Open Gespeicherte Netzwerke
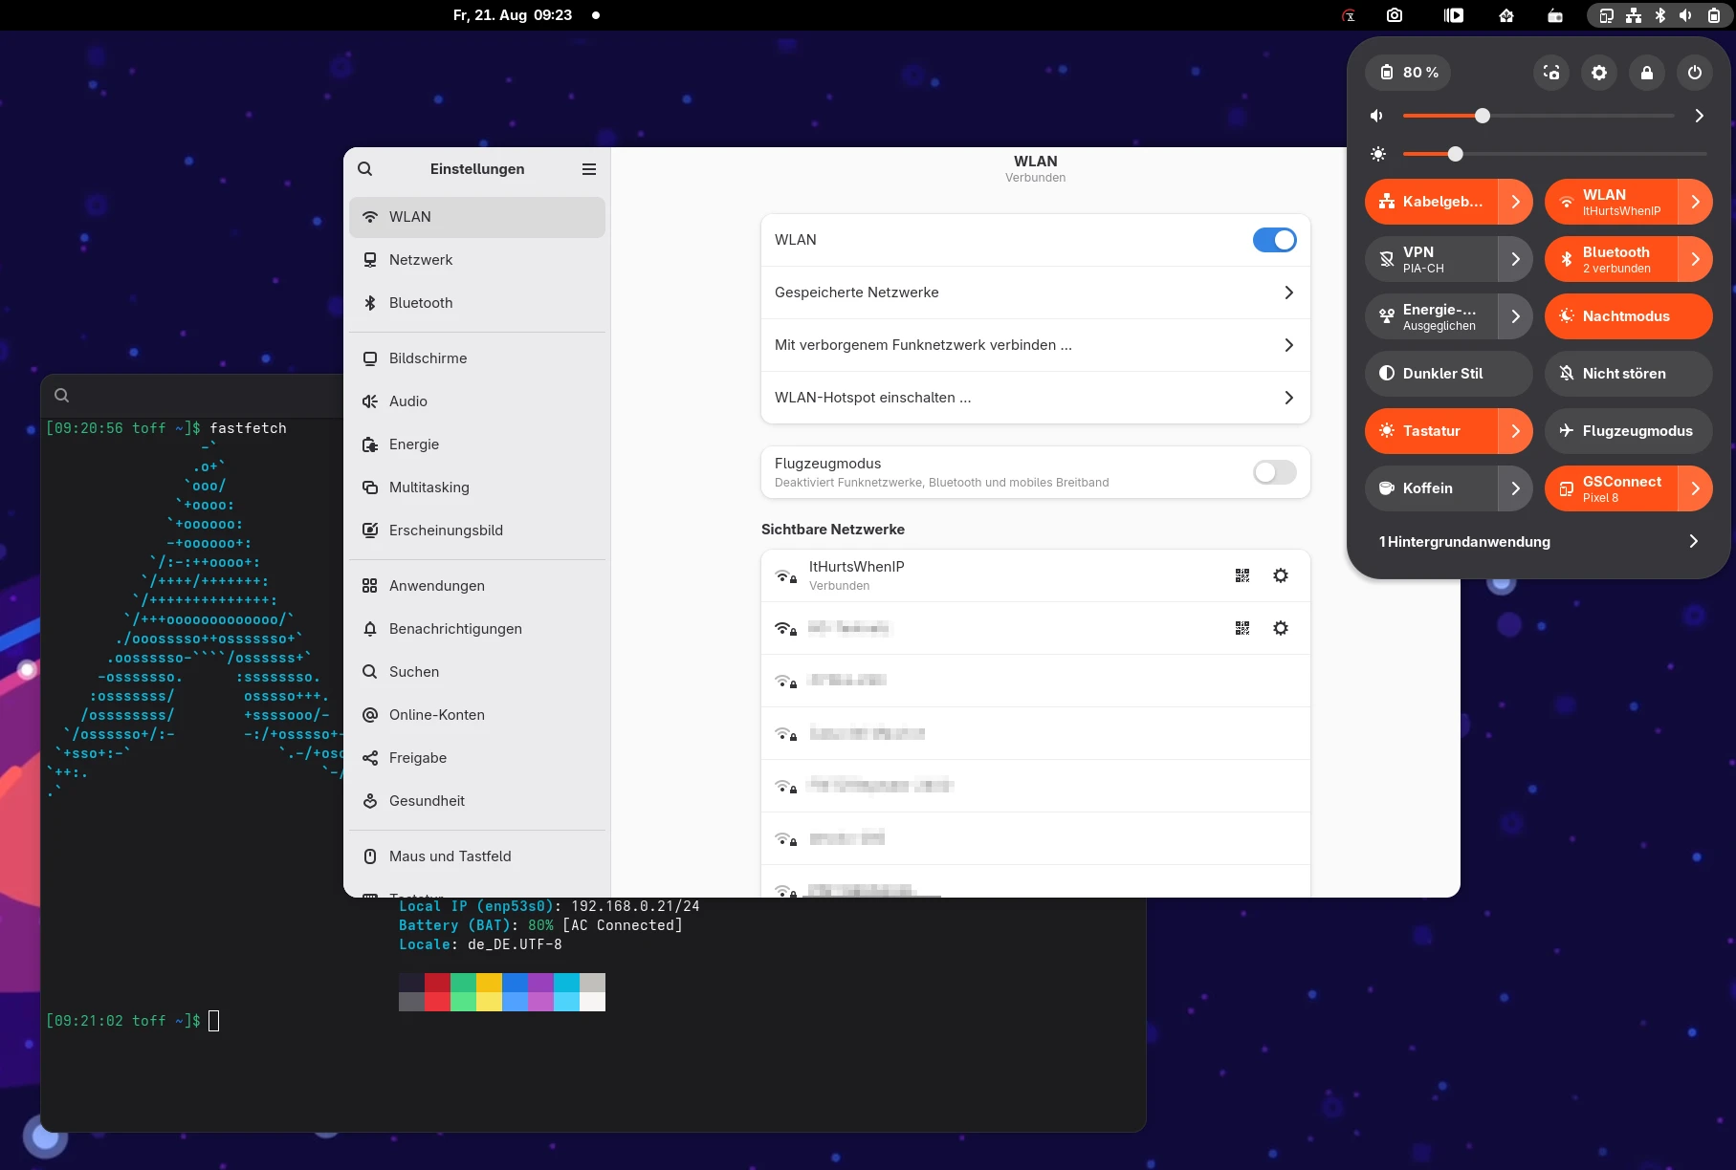This screenshot has width=1736, height=1170. click(1035, 292)
